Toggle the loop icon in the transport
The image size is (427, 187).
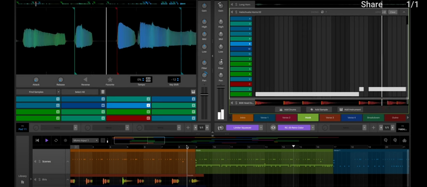click(56, 141)
